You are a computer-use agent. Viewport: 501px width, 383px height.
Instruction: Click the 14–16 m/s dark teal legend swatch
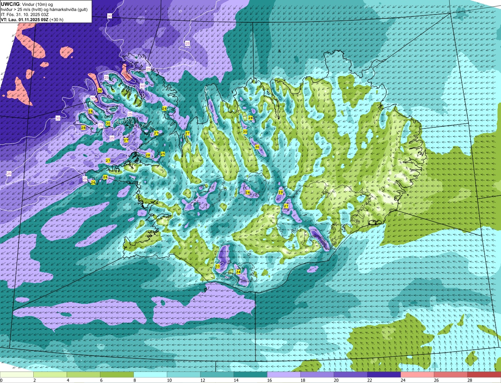click(250, 374)
